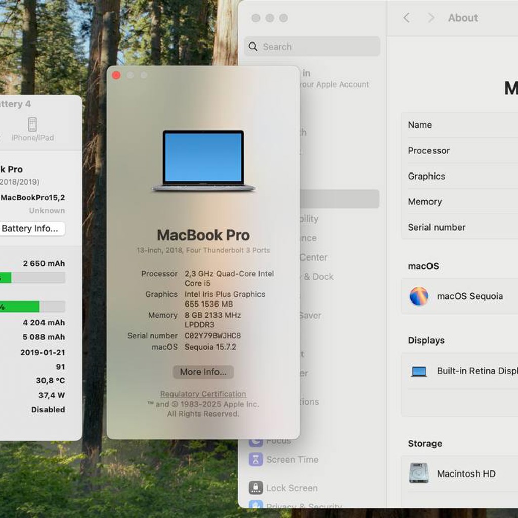This screenshot has height=518, width=518.
Task: Click the selected sidebar row in System Settings
Action: (339, 199)
